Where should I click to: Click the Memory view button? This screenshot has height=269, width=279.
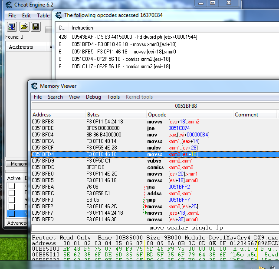(x=16, y=164)
